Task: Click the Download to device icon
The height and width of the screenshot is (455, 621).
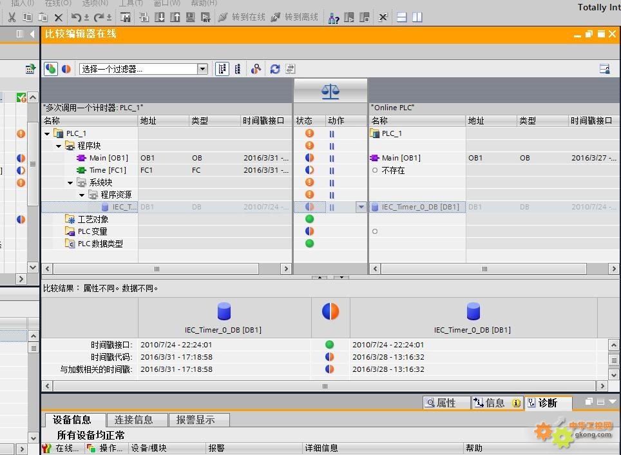Action: pos(160,17)
